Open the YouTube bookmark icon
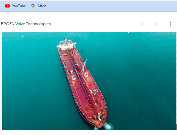The image size is (177, 135). pyautogui.click(x=7, y=6)
